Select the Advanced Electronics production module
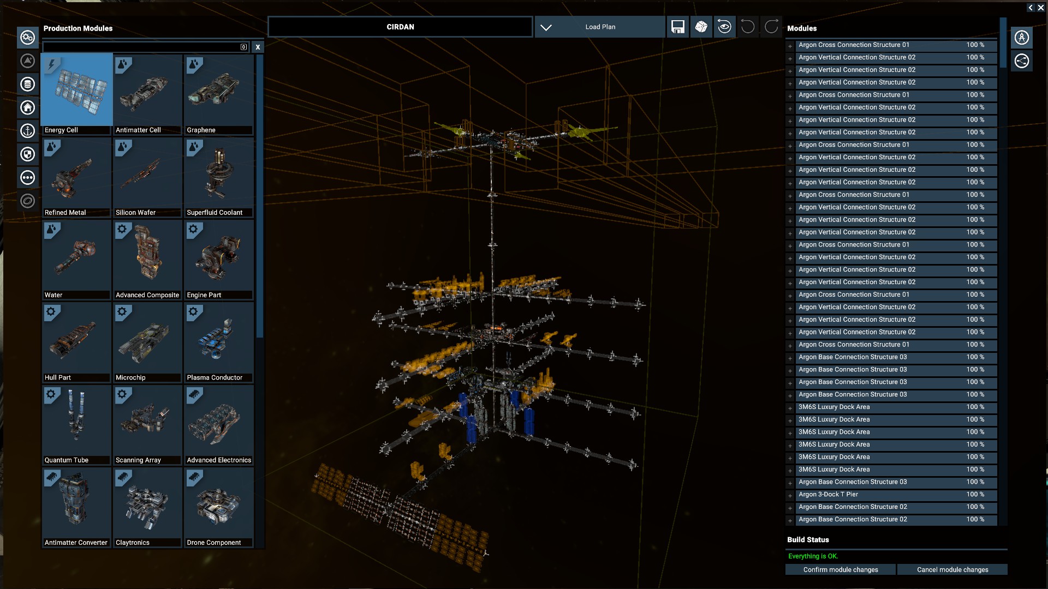The width and height of the screenshot is (1048, 589). point(219,425)
